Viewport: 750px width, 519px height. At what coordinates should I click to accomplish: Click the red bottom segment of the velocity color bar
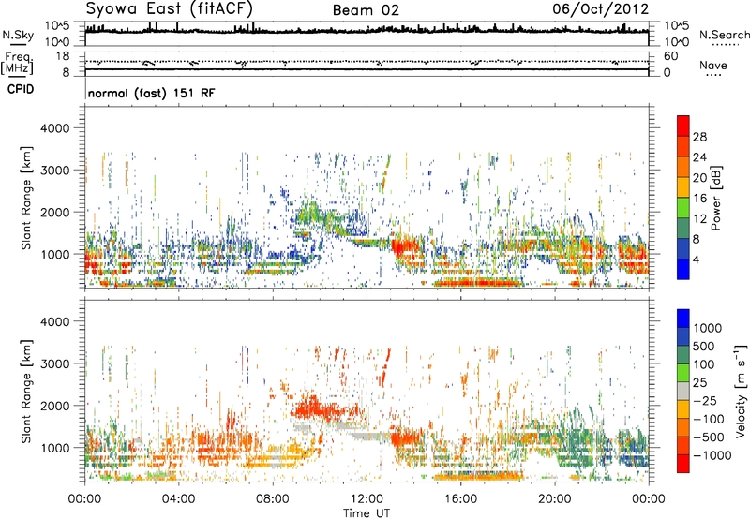point(683,464)
